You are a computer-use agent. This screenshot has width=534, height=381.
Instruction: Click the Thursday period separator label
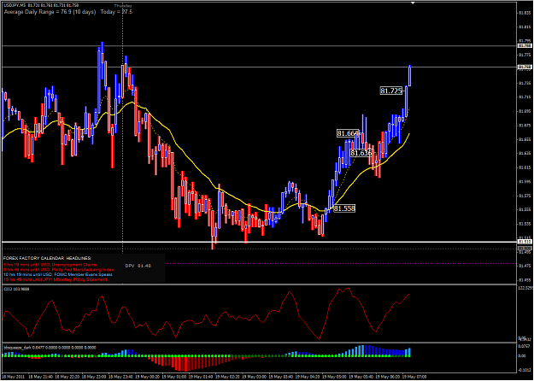pyautogui.click(x=123, y=5)
